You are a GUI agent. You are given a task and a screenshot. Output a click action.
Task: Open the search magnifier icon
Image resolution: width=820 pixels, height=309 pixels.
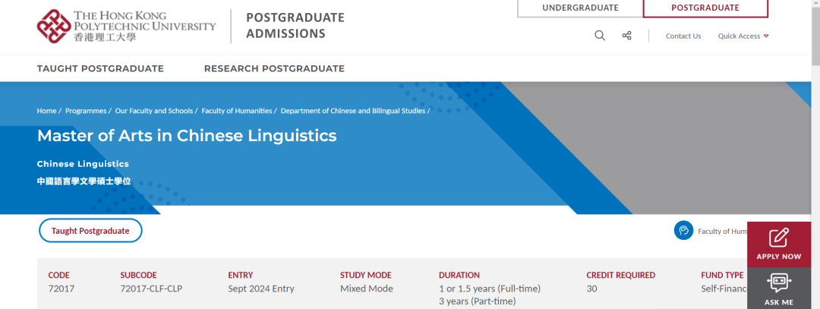coord(600,36)
